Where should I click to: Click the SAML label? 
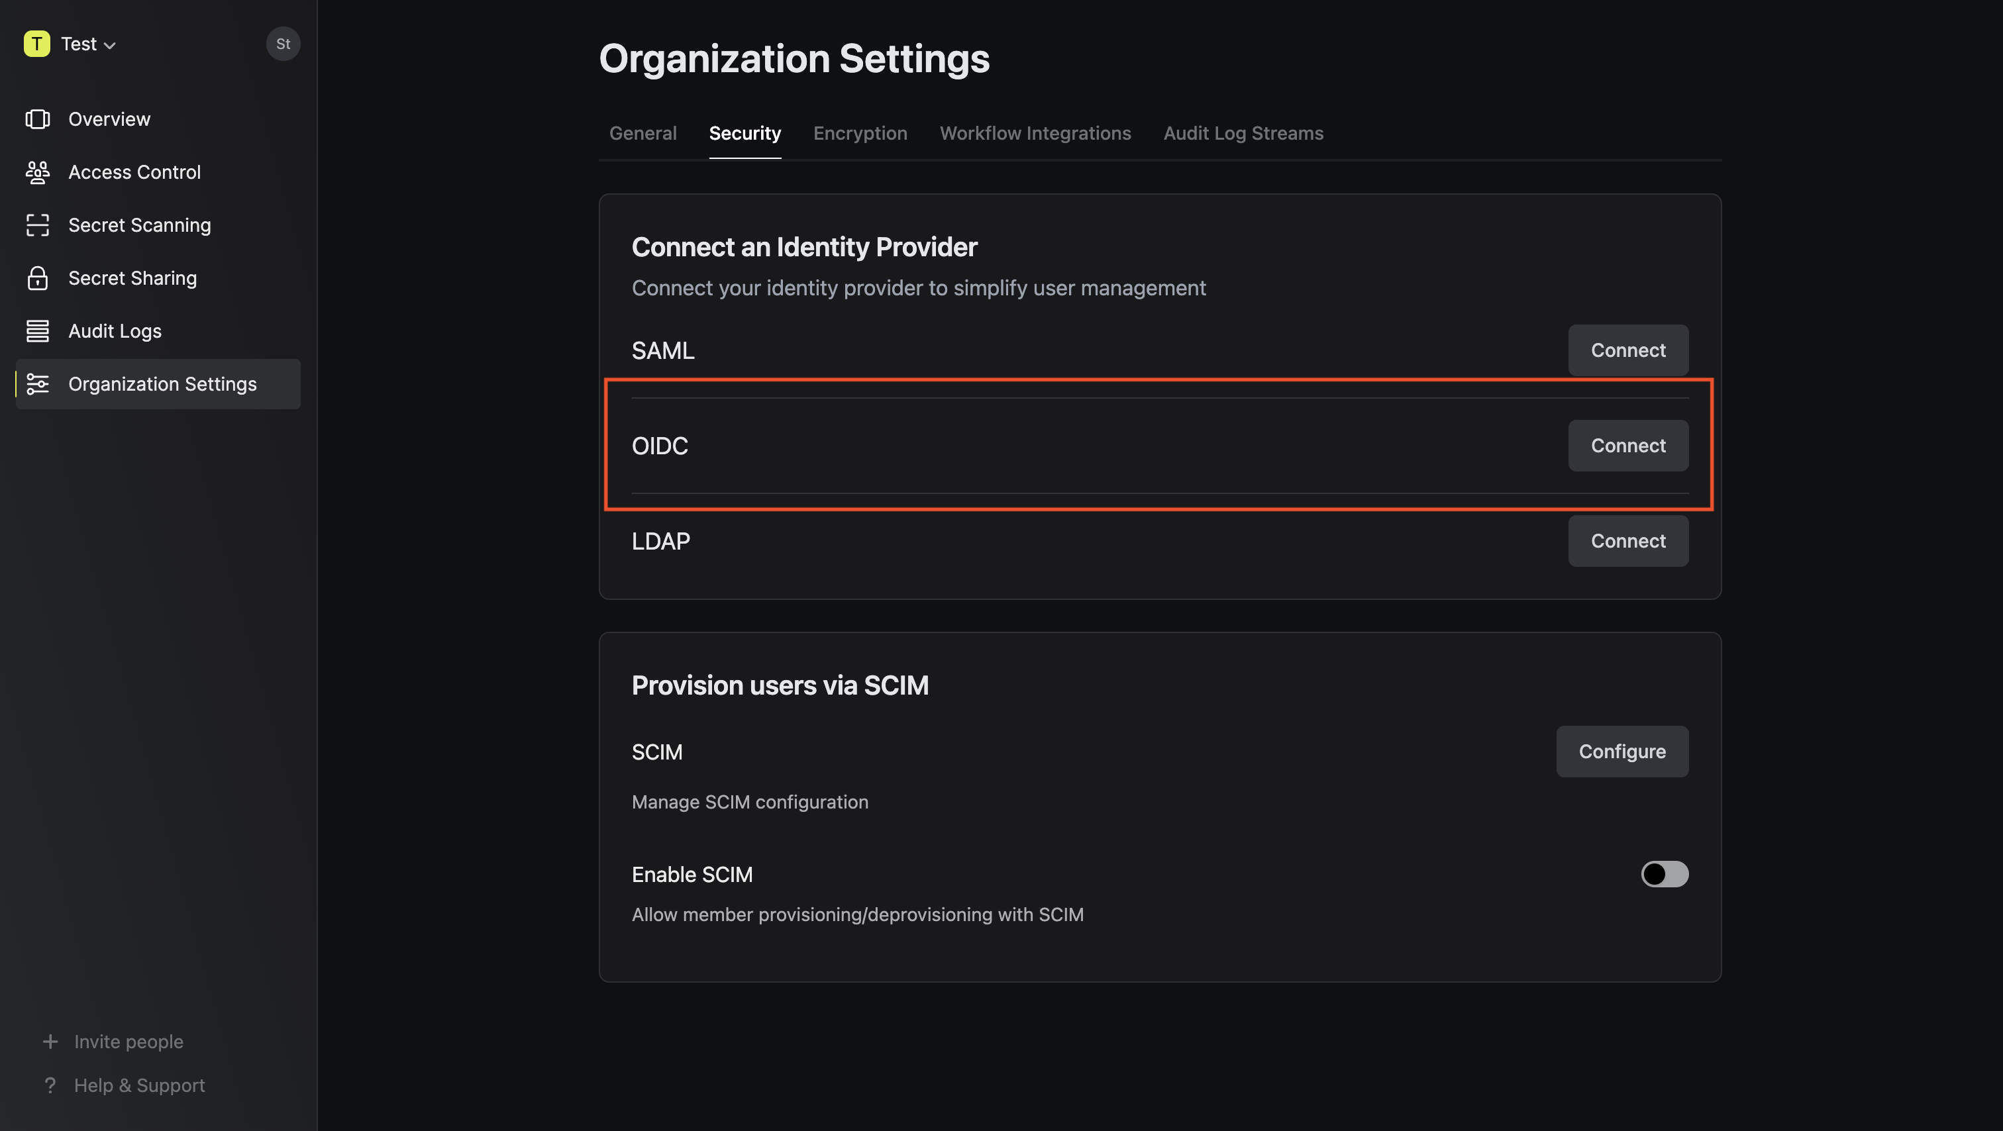pyautogui.click(x=662, y=350)
